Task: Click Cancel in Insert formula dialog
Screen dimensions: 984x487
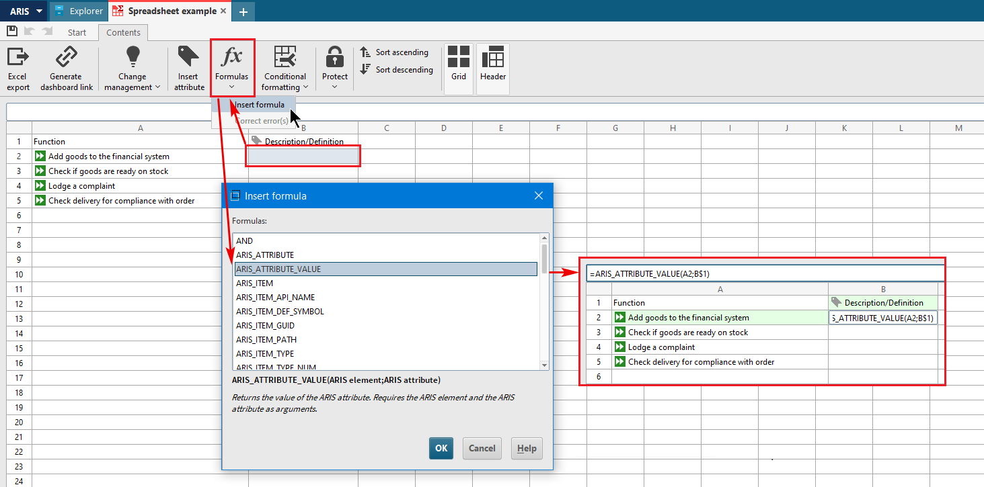Action: [482, 448]
